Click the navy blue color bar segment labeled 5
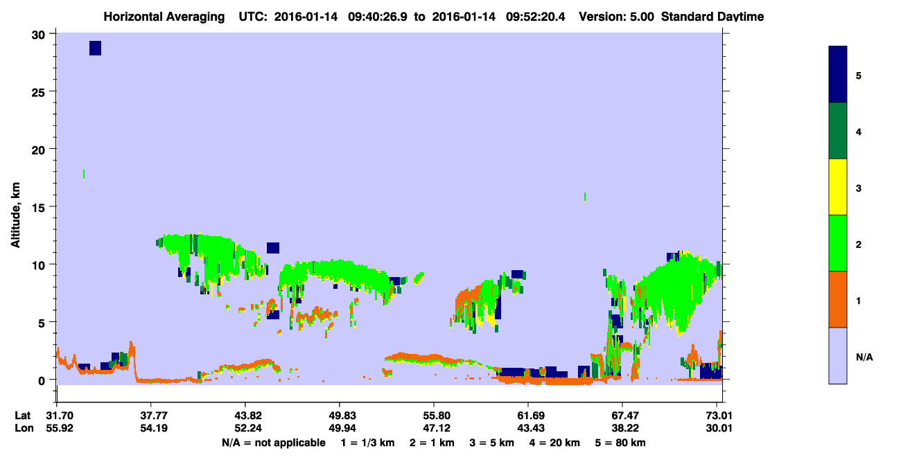The image size is (901, 462). tap(838, 75)
